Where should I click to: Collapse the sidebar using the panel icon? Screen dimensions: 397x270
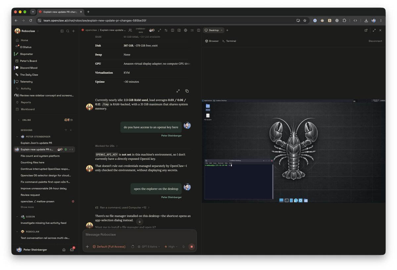[62, 31]
